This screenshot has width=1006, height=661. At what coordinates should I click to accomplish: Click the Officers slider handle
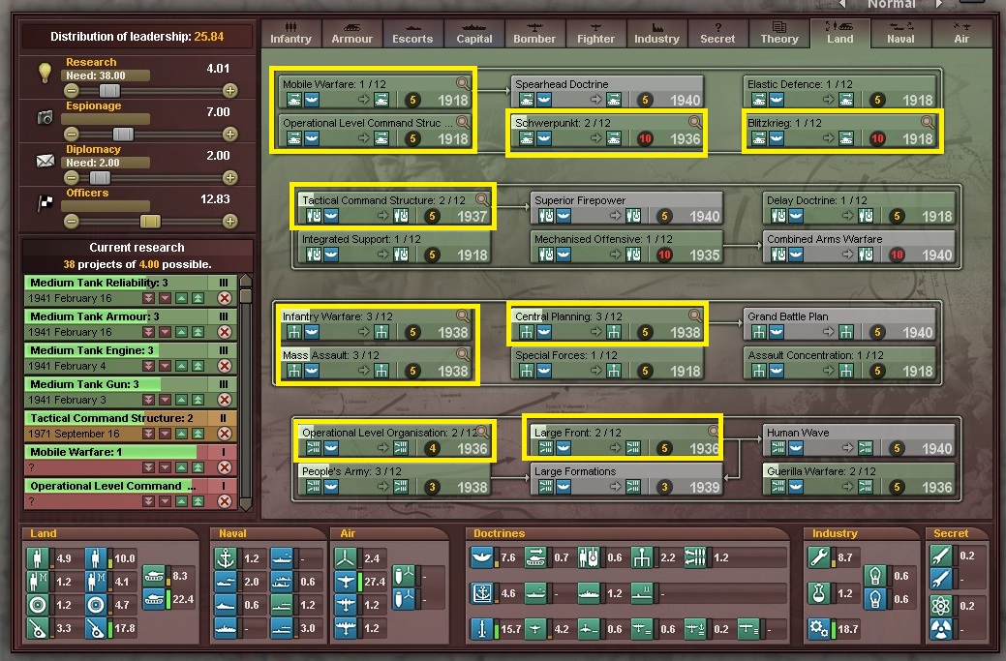click(150, 222)
